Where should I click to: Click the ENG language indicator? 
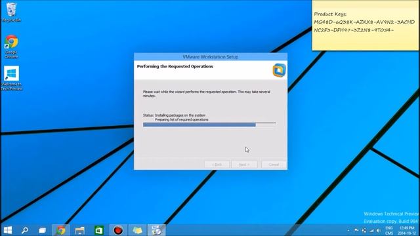coord(389,228)
